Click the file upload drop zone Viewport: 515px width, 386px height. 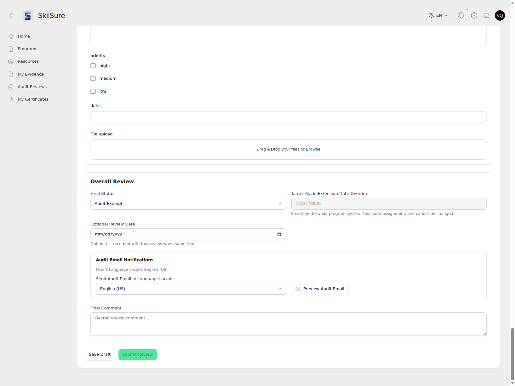pos(288,149)
